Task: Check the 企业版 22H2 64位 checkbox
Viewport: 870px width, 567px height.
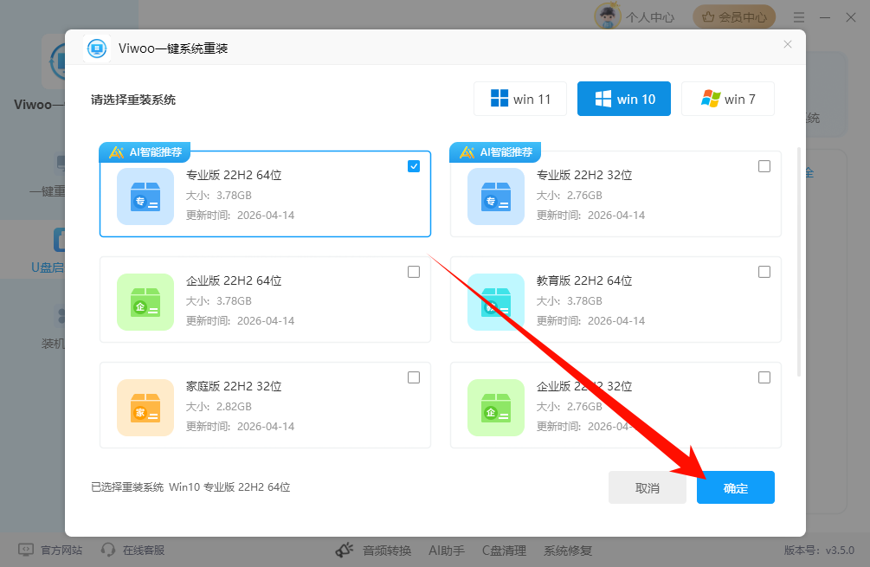Action: pos(414,272)
